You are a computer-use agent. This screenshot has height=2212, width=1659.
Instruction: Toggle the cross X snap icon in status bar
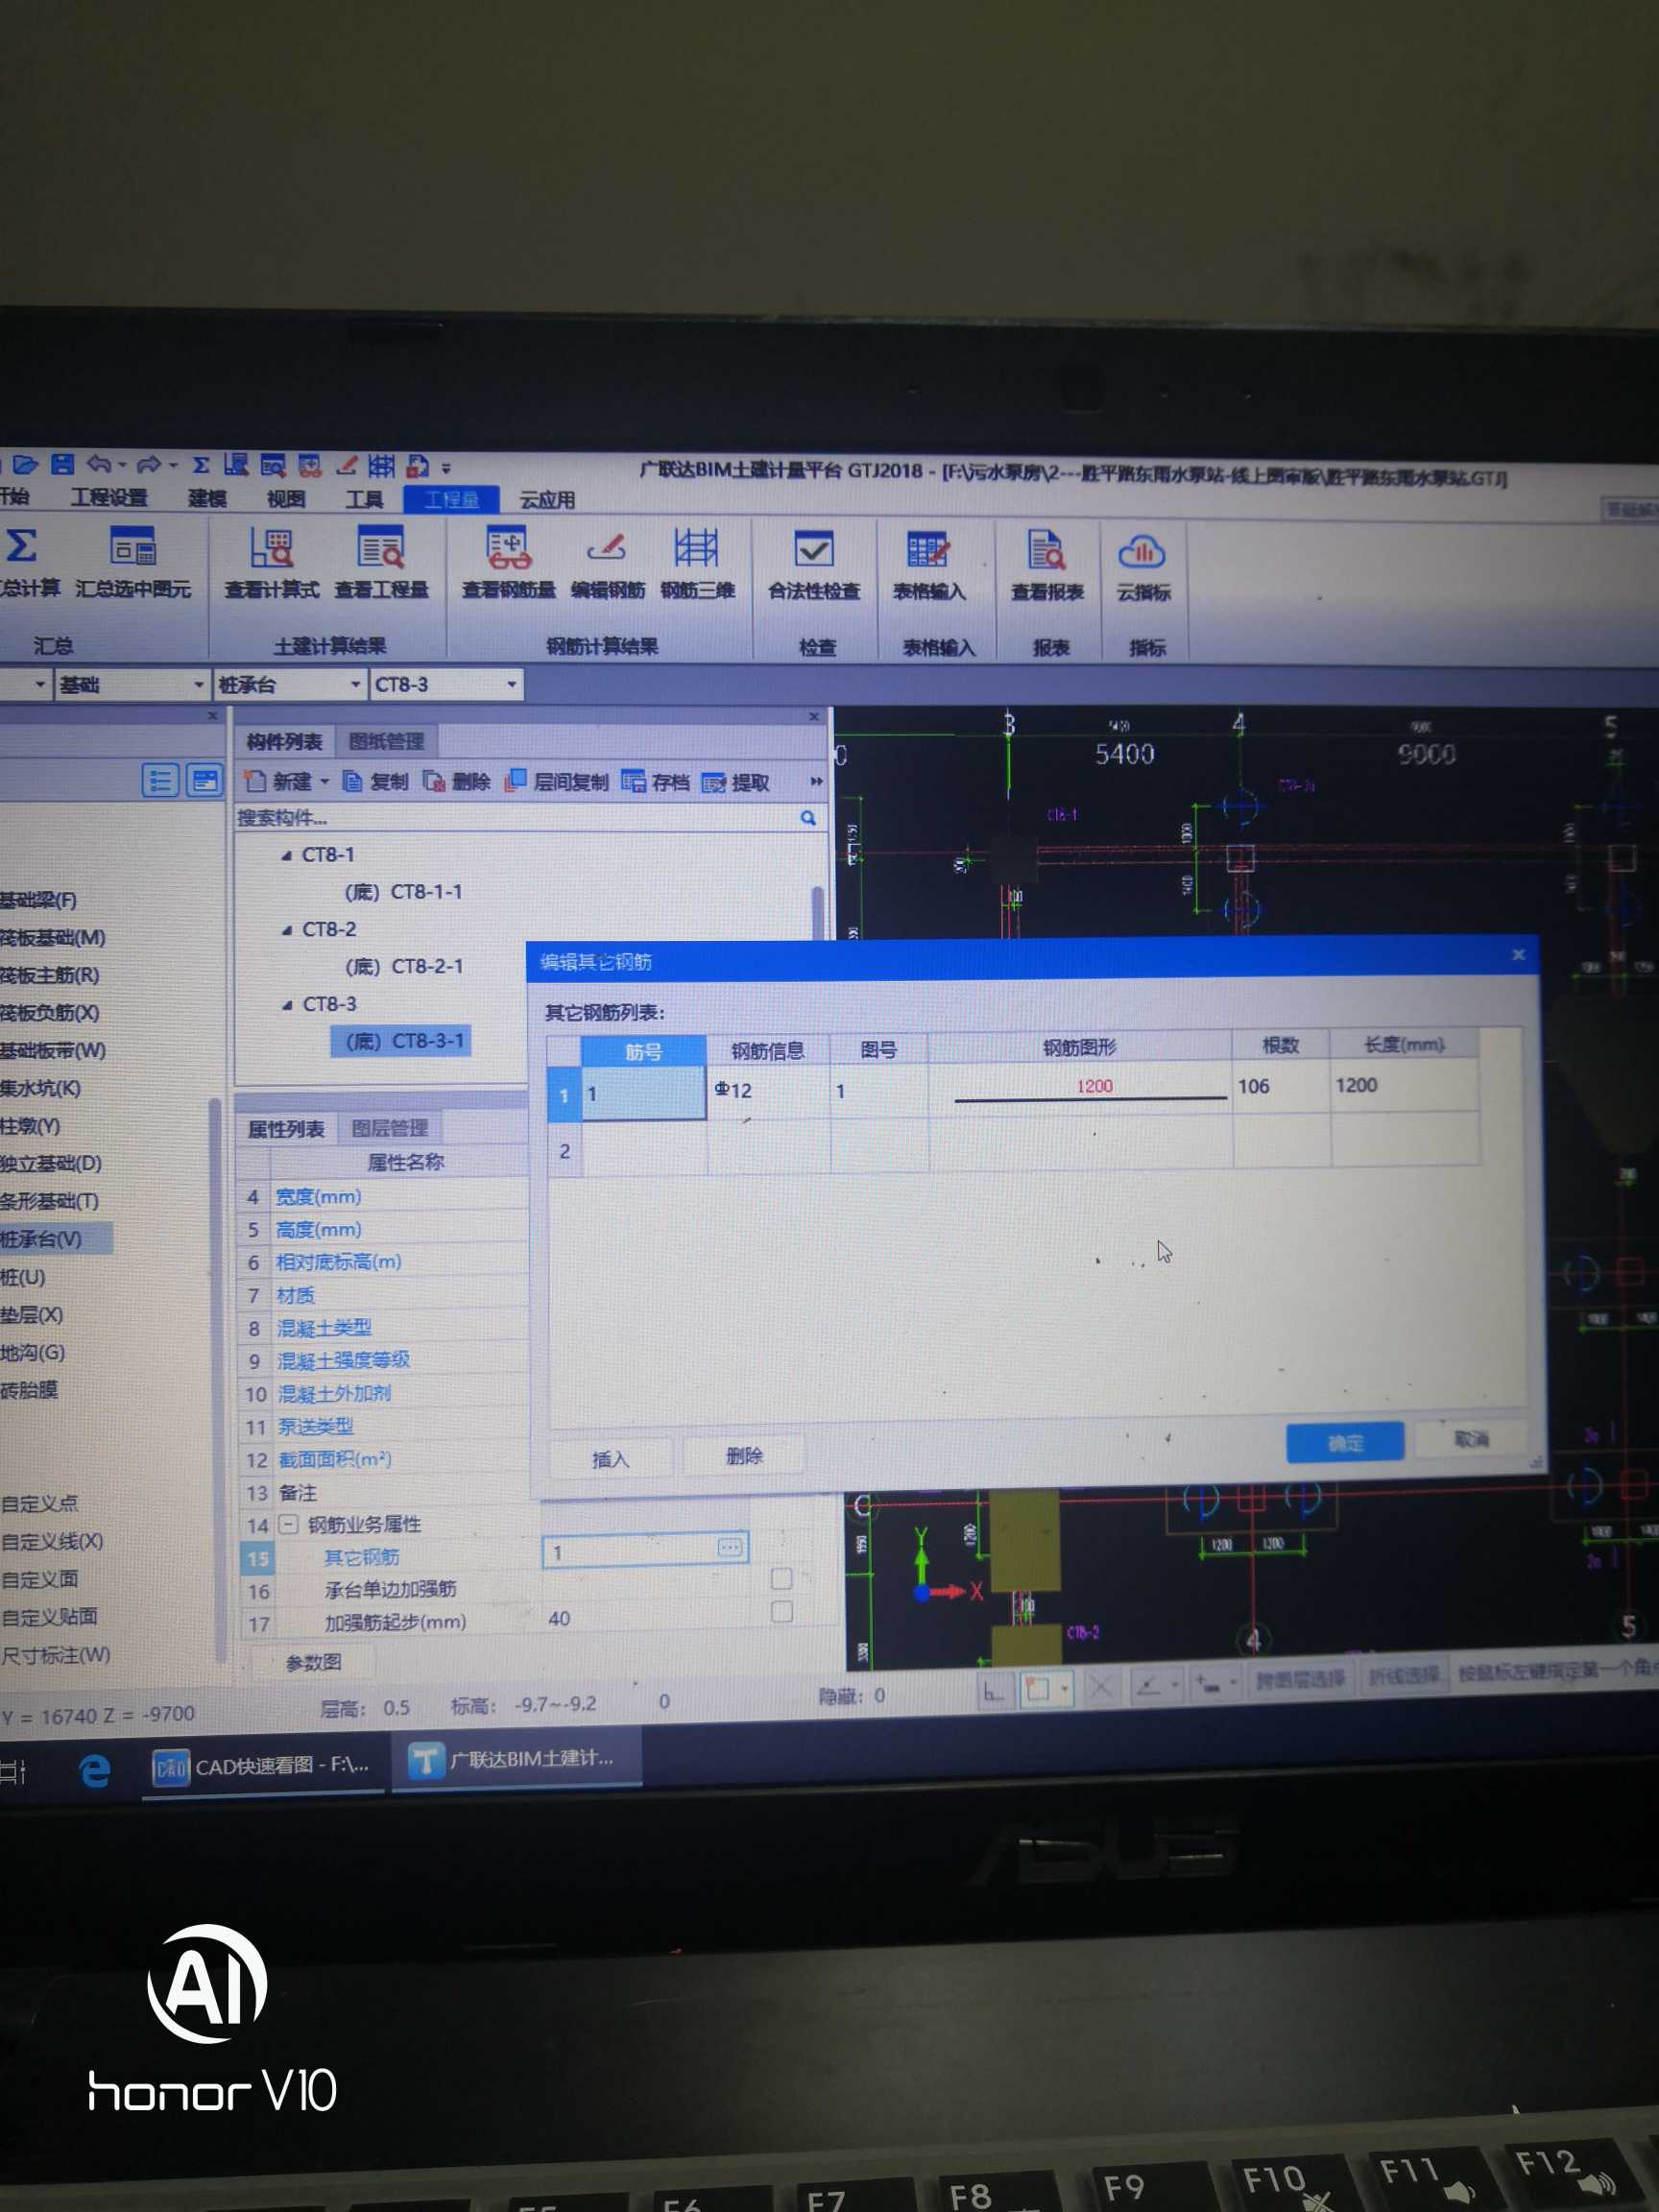click(1101, 1689)
